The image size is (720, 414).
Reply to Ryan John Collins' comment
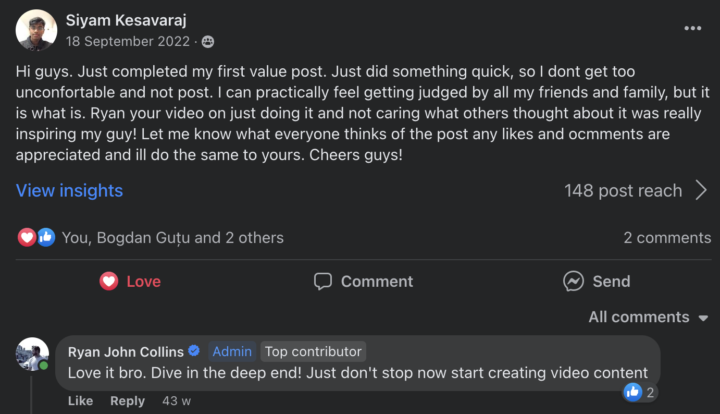click(x=127, y=401)
